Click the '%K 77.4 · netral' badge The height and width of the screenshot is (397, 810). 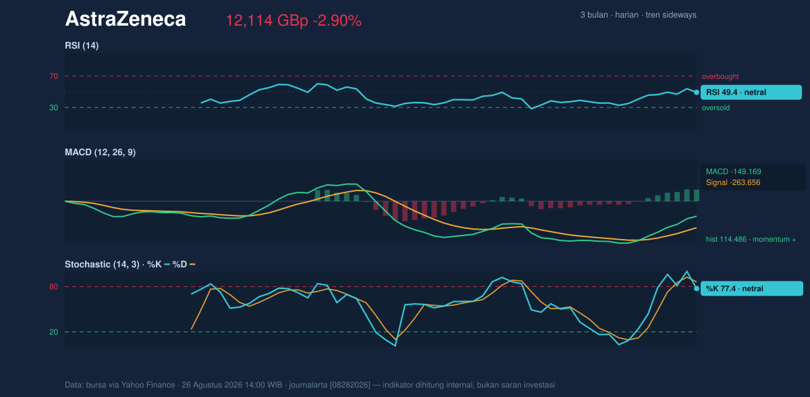coord(752,288)
